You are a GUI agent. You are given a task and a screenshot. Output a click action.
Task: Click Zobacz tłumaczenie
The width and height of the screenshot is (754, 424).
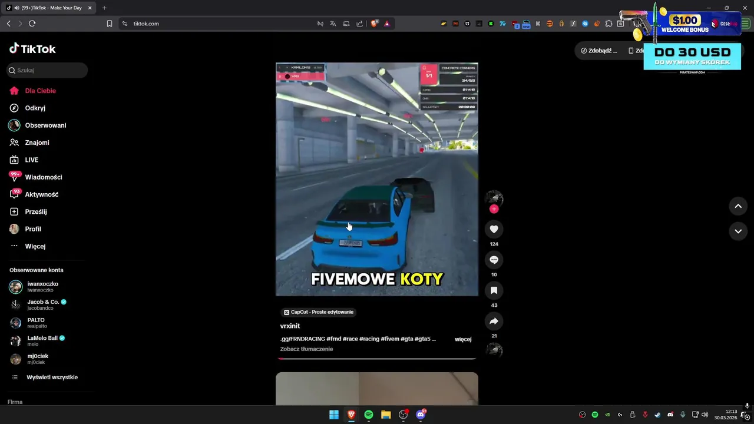306,349
